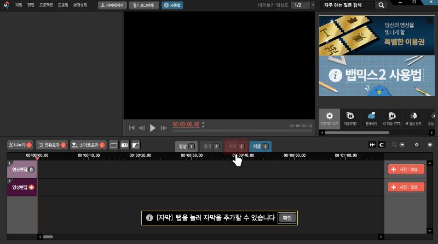Switch to the 저장 tab

260,146
